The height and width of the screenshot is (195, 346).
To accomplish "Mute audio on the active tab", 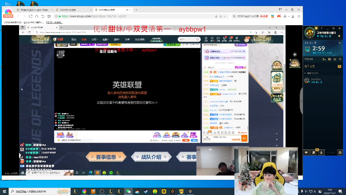I will pos(127,10).
